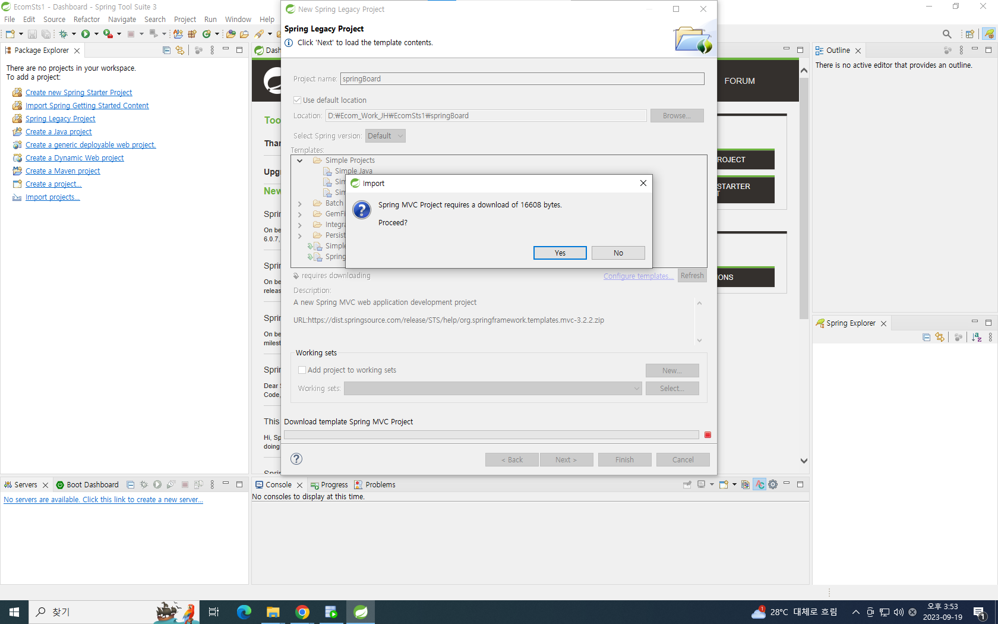Click No in the Import dialog
Screen dimensions: 998x624
(618, 253)
